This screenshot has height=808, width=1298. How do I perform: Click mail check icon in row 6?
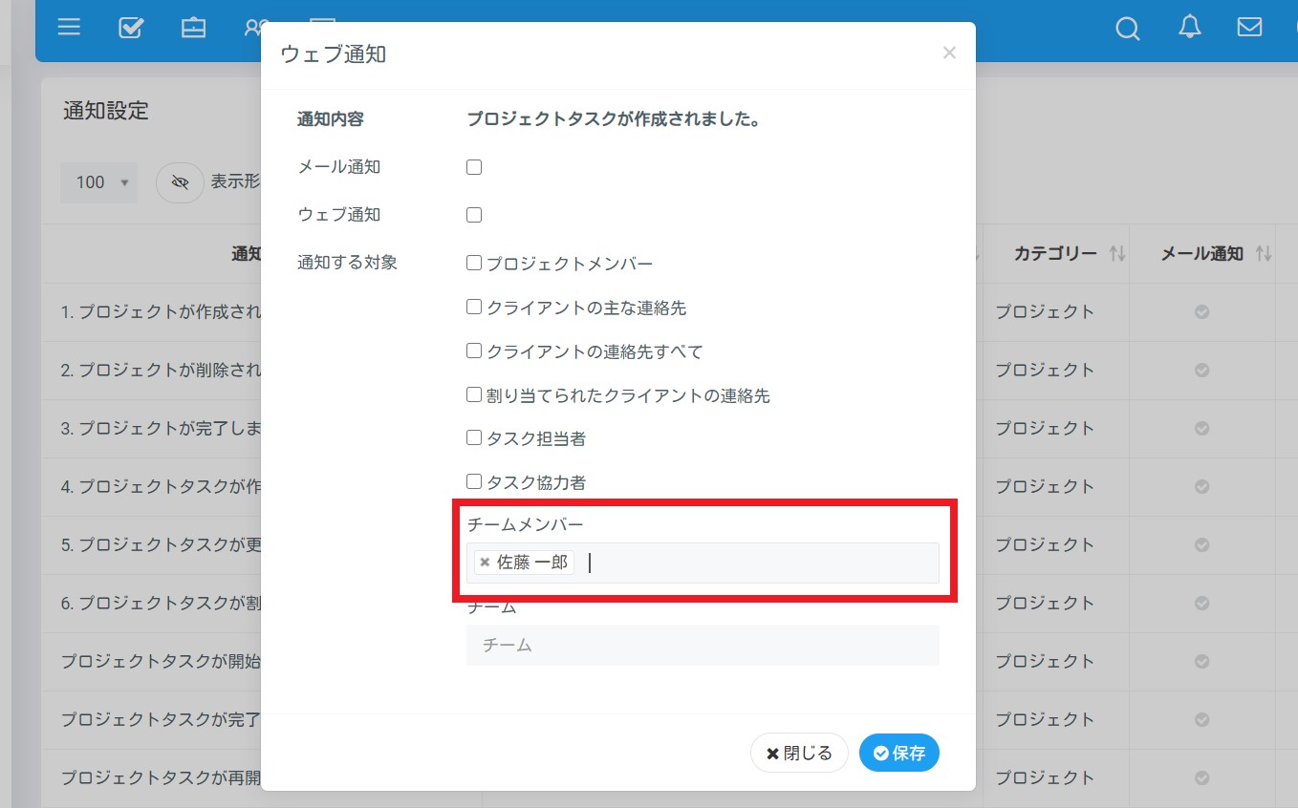point(1202,603)
